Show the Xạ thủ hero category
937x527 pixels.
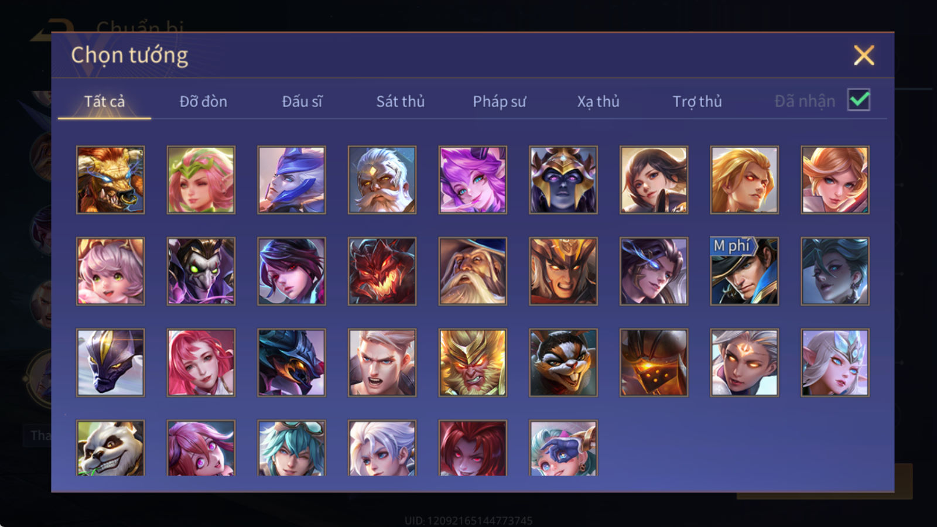(598, 101)
